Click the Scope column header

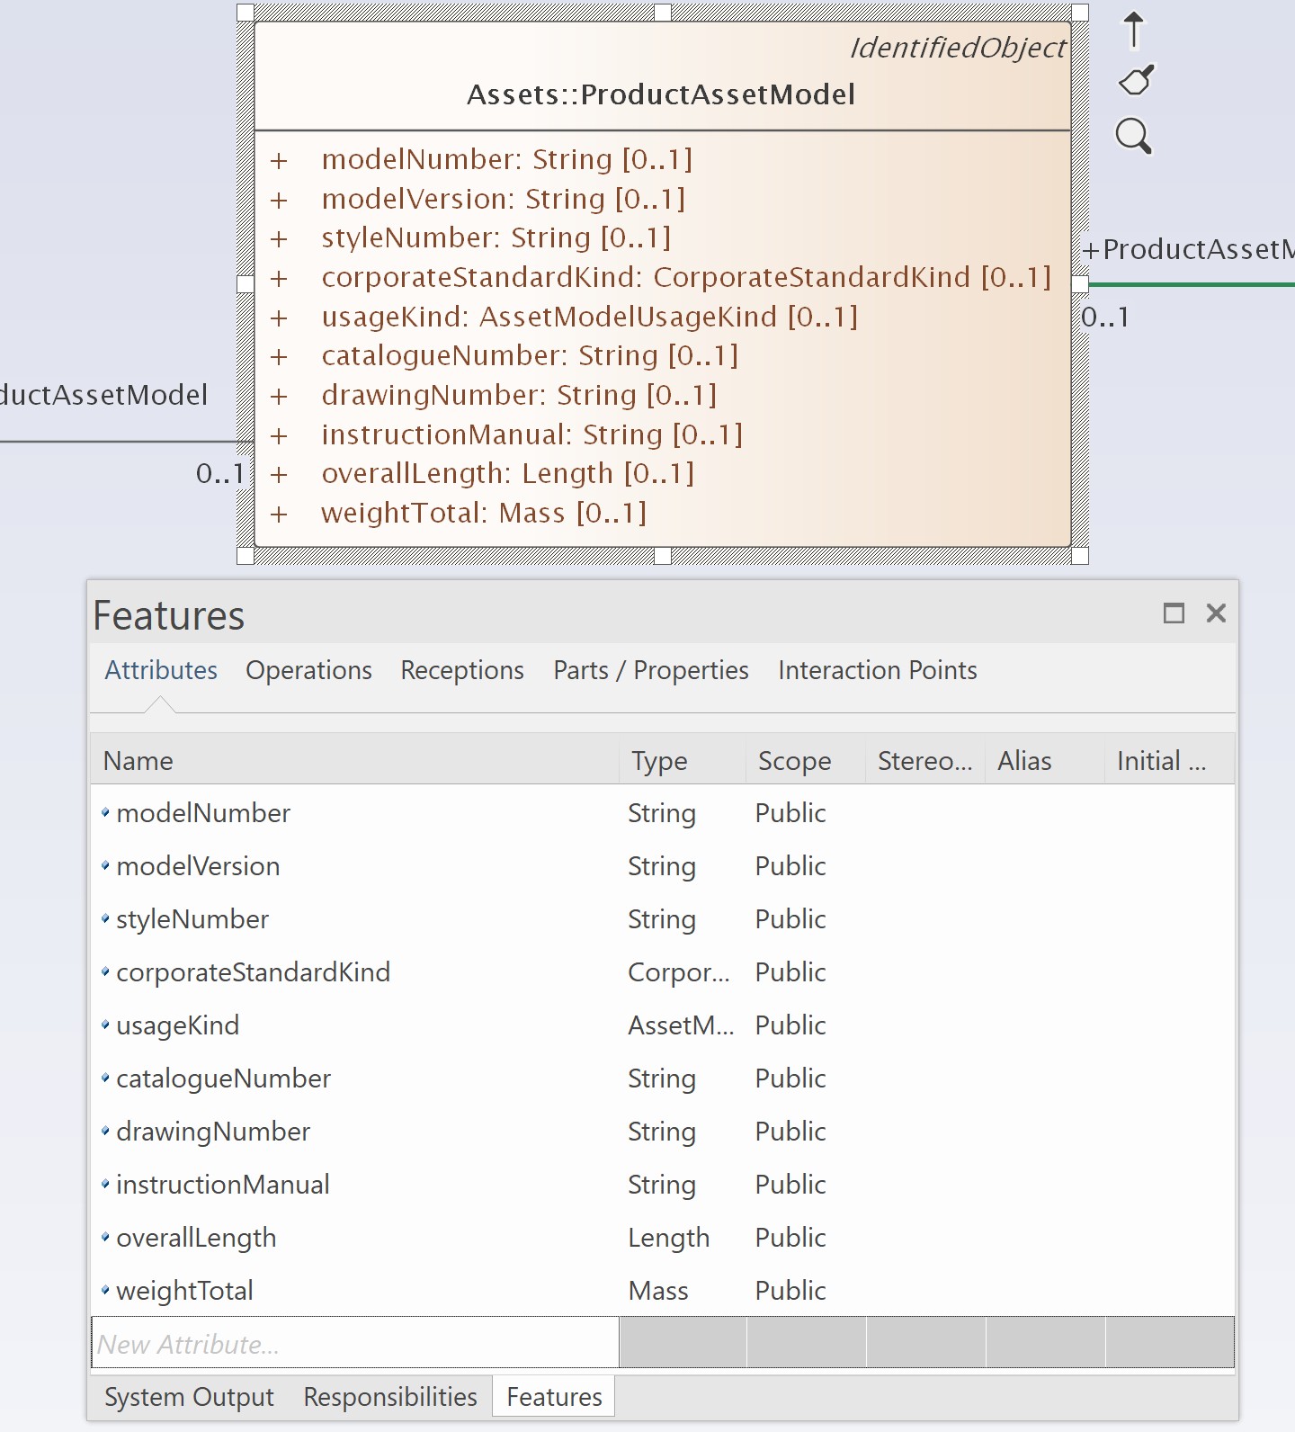pyautogui.click(x=805, y=761)
